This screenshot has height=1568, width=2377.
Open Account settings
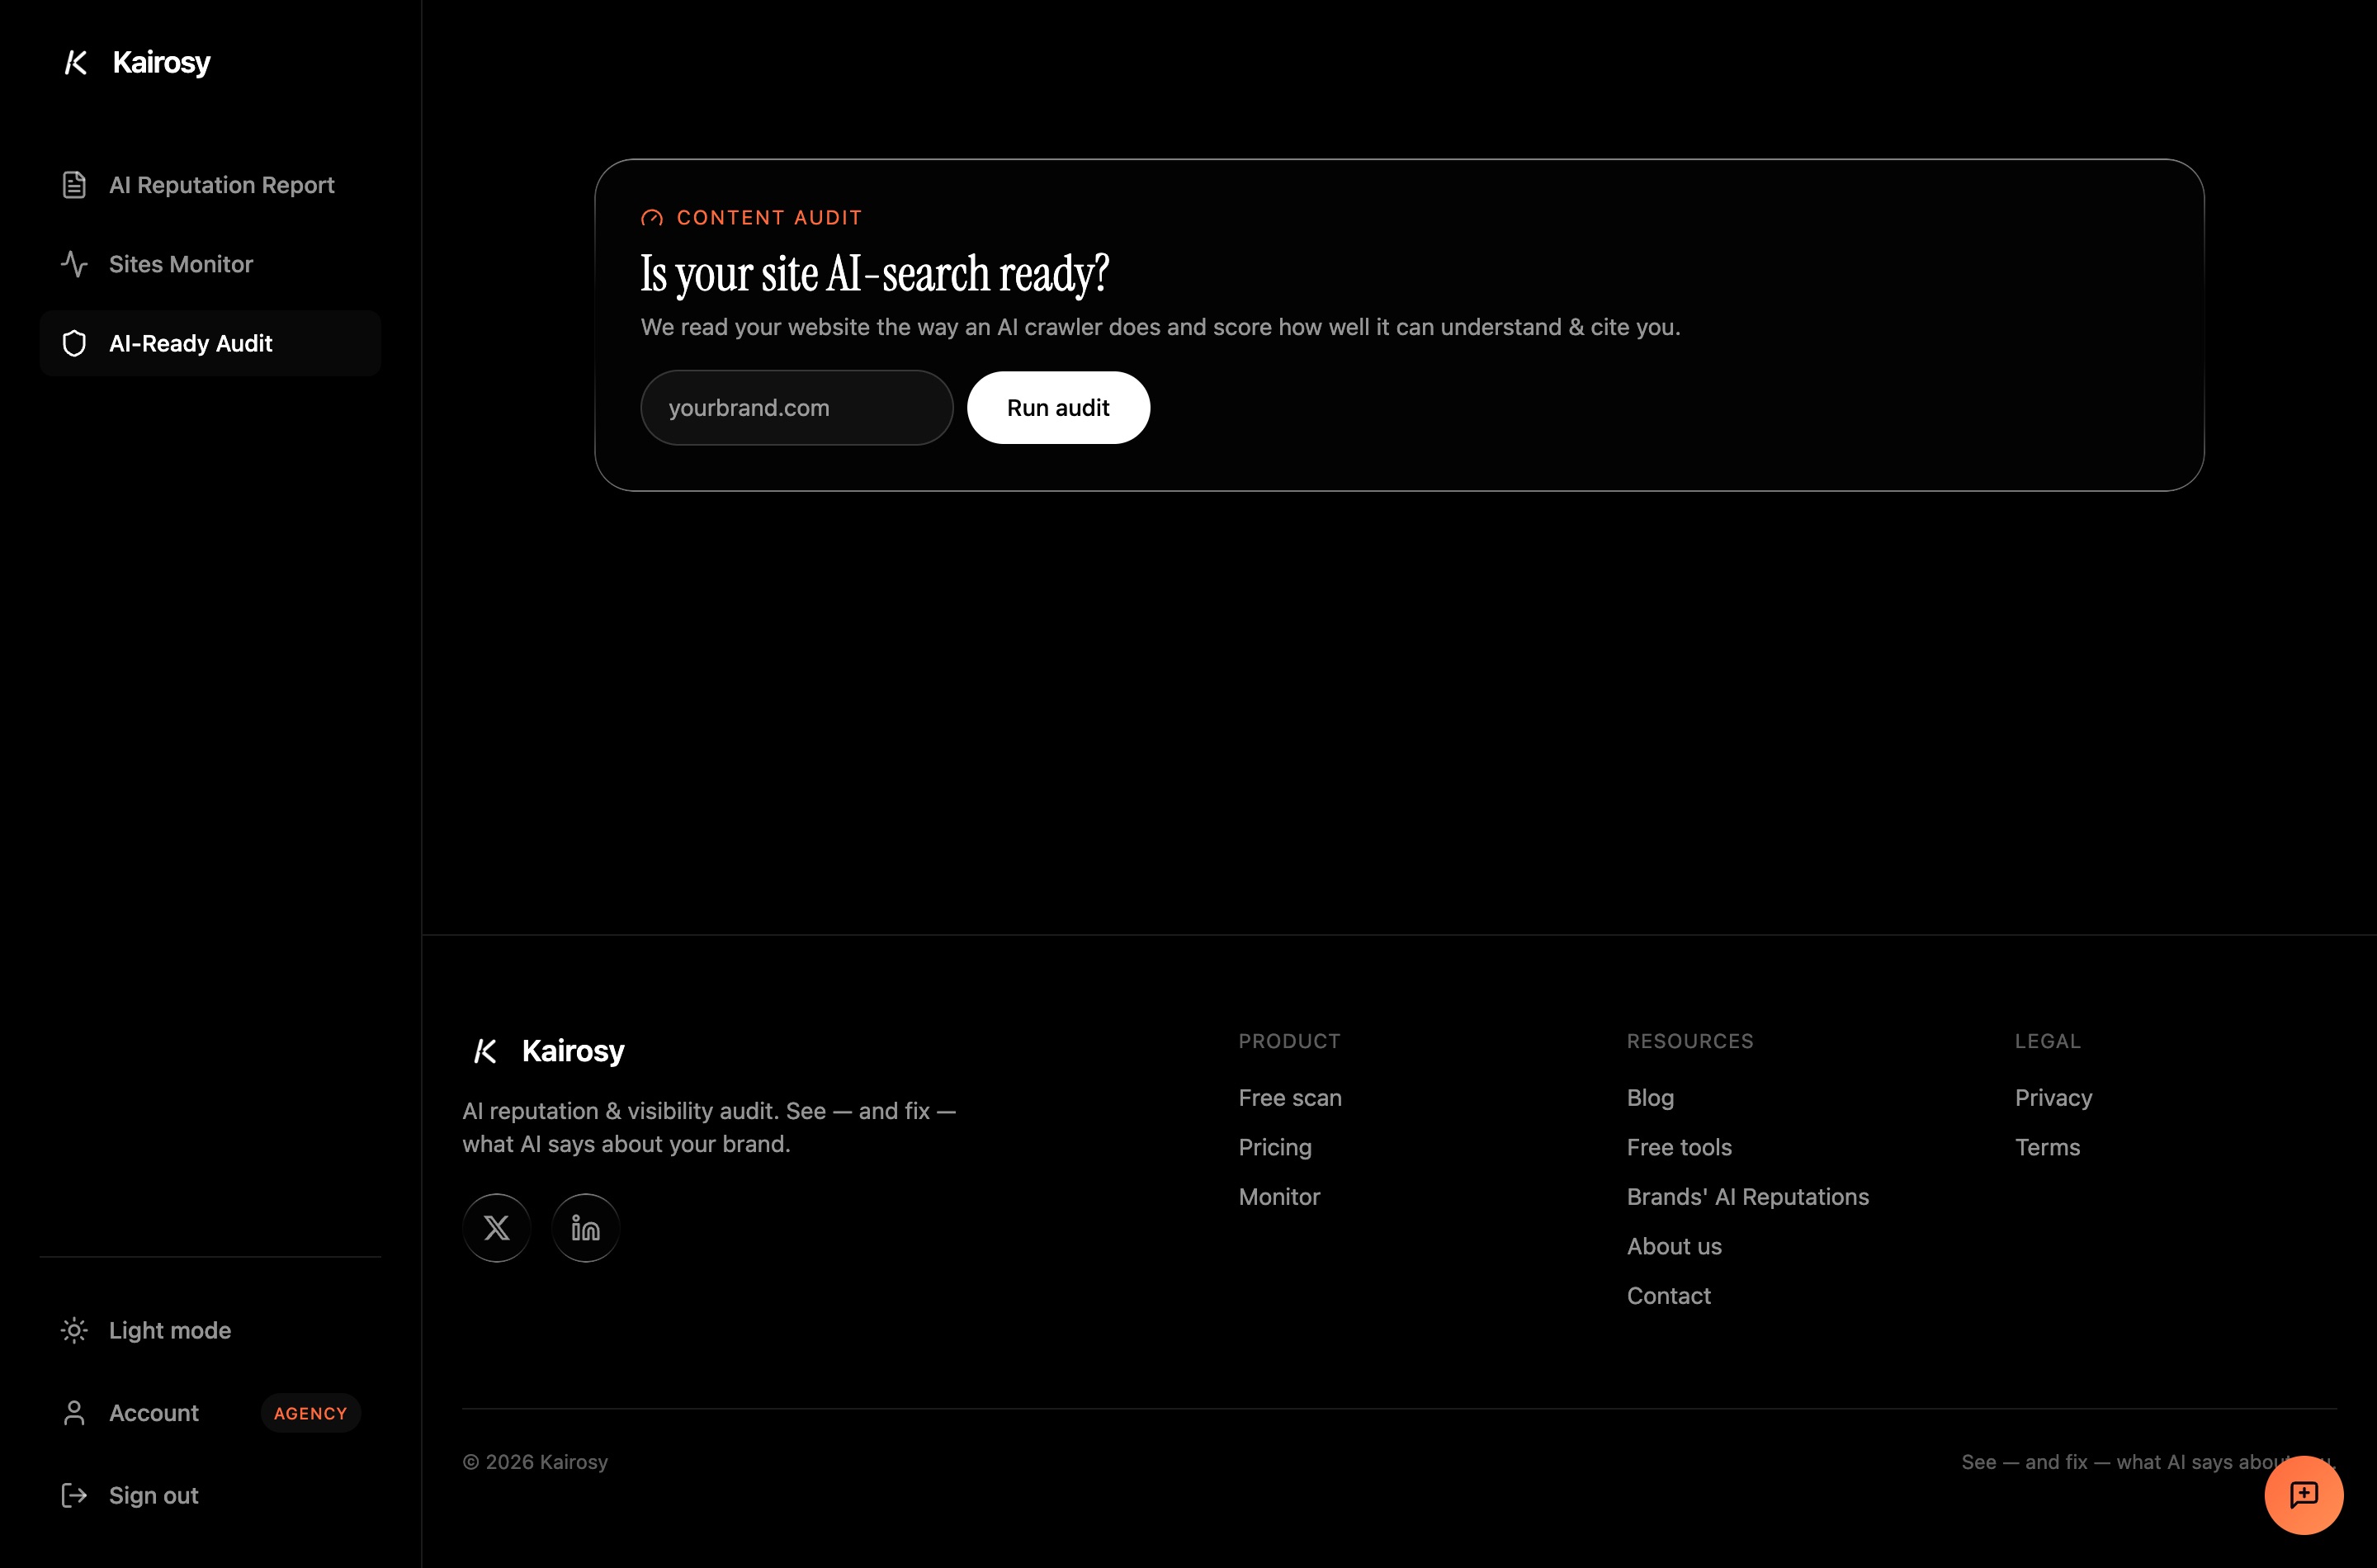[210, 1413]
